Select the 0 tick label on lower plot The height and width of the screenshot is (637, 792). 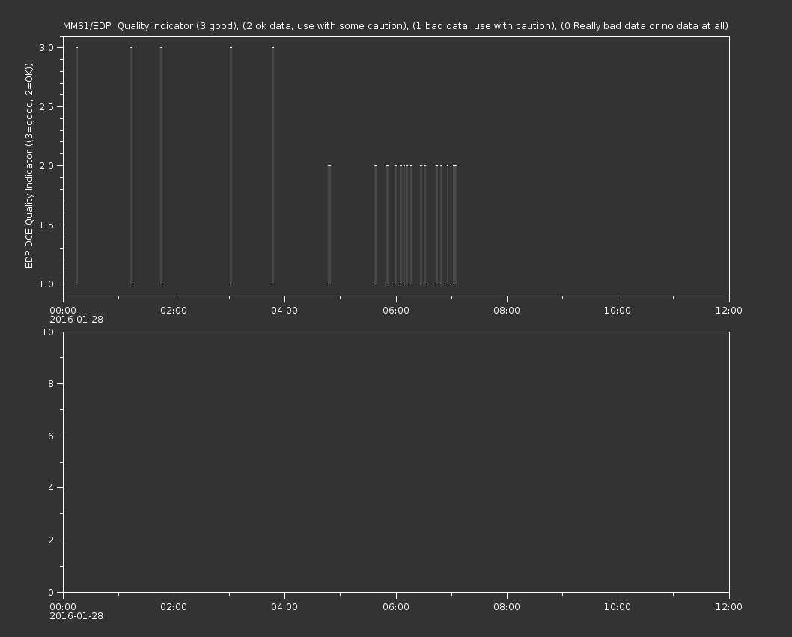[51, 592]
